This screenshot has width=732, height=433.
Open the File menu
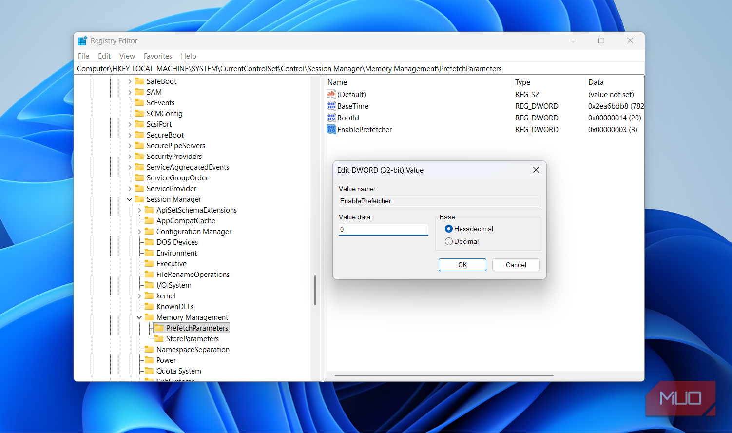(x=83, y=56)
